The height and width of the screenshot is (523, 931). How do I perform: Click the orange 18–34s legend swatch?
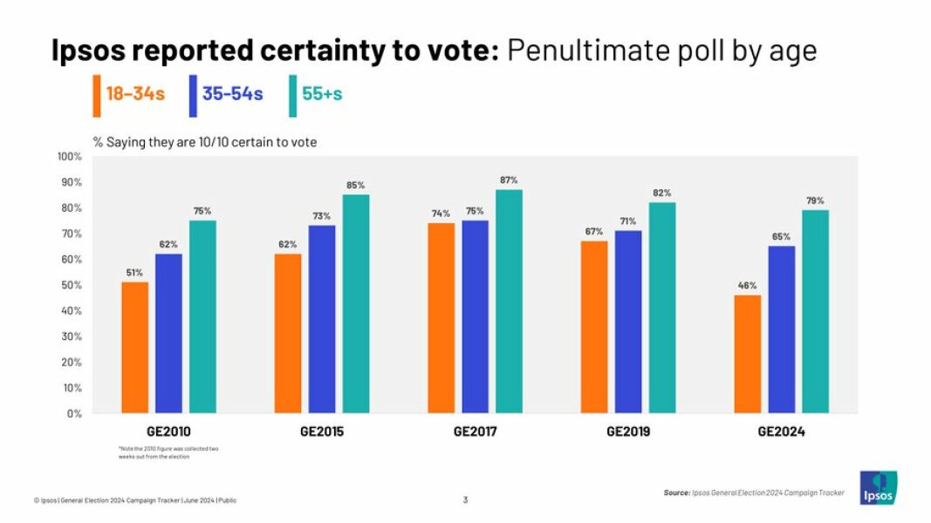[95, 95]
